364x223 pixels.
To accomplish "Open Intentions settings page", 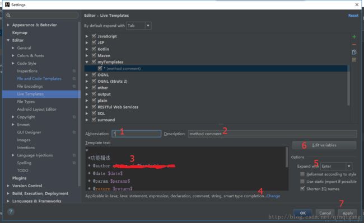I will (x=26, y=148).
